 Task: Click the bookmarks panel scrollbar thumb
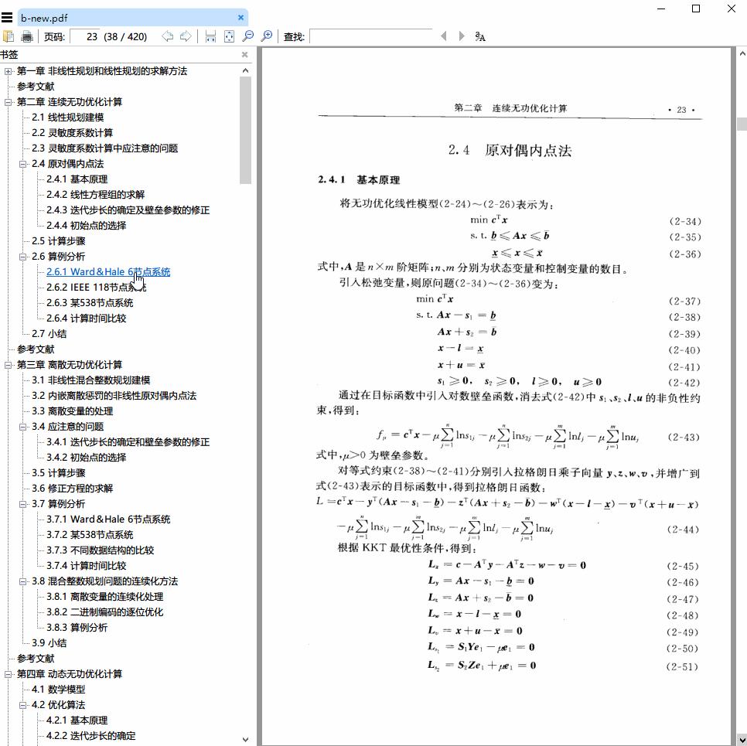click(x=245, y=130)
